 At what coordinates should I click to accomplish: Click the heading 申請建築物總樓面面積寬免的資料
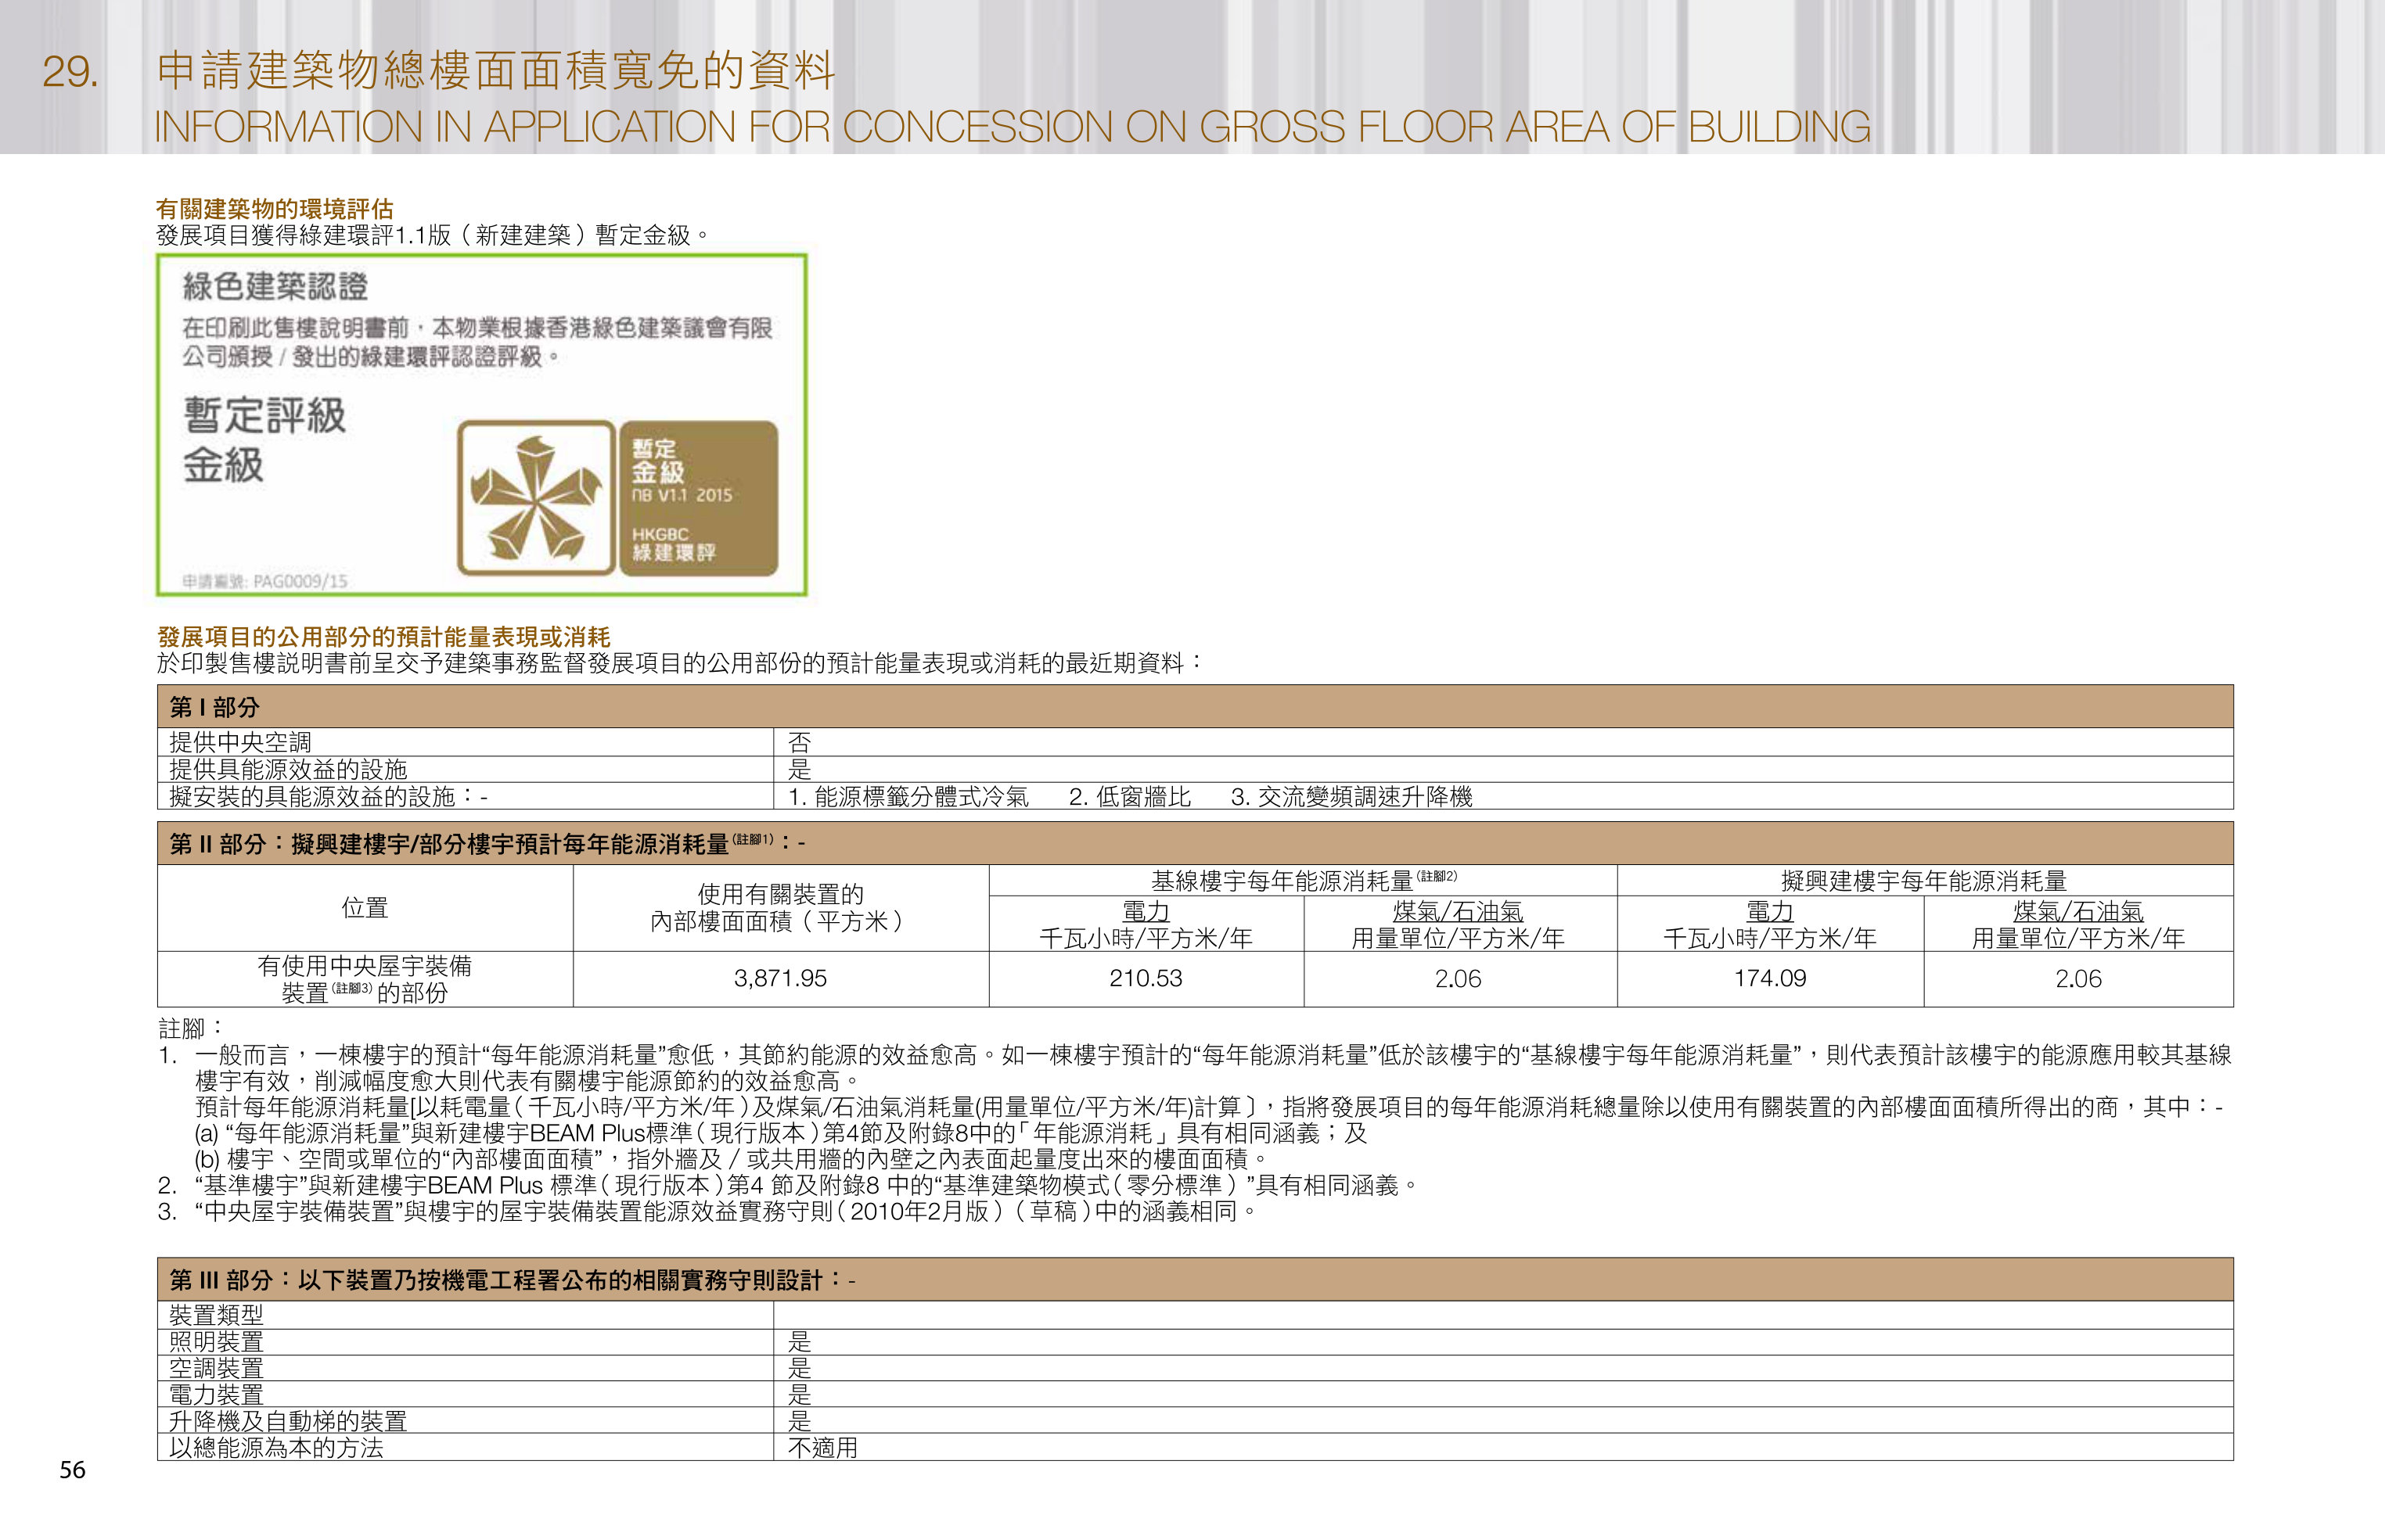[495, 70]
